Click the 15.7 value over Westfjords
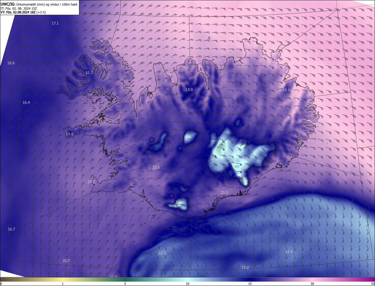 [89, 73]
